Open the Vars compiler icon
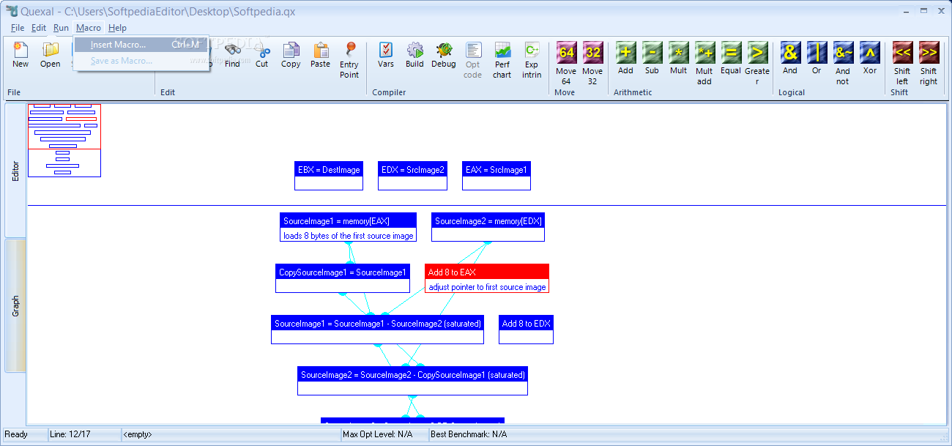This screenshot has height=446, width=952. click(x=386, y=50)
